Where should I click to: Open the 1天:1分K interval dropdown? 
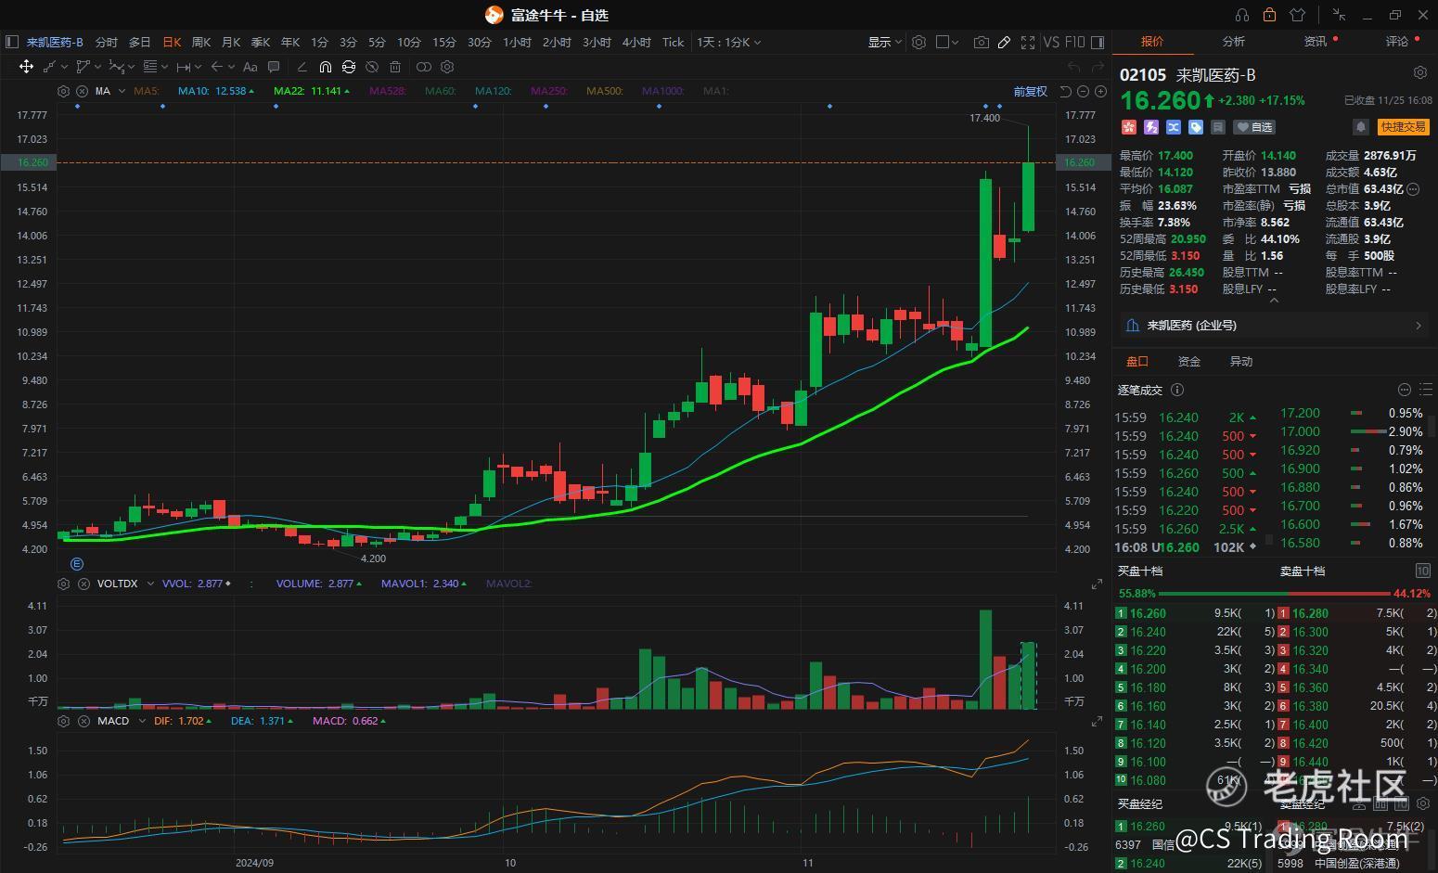pyautogui.click(x=729, y=42)
